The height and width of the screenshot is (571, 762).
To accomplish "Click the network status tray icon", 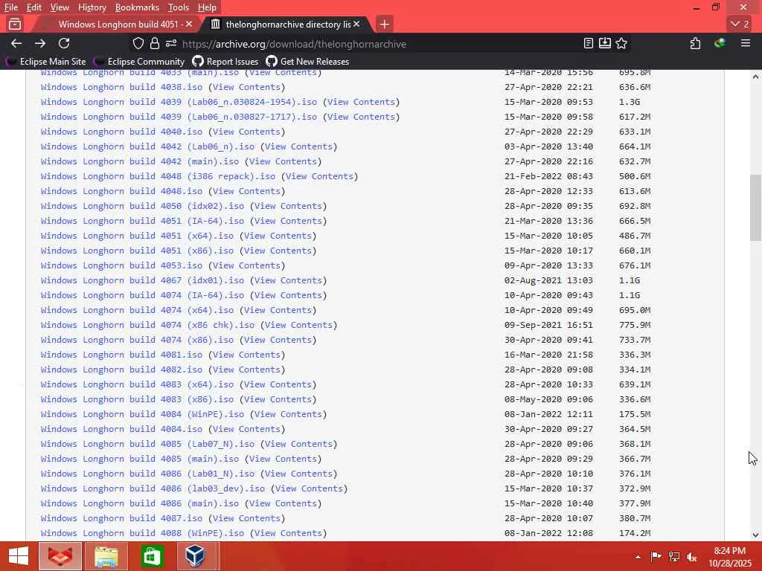I will click(x=674, y=557).
